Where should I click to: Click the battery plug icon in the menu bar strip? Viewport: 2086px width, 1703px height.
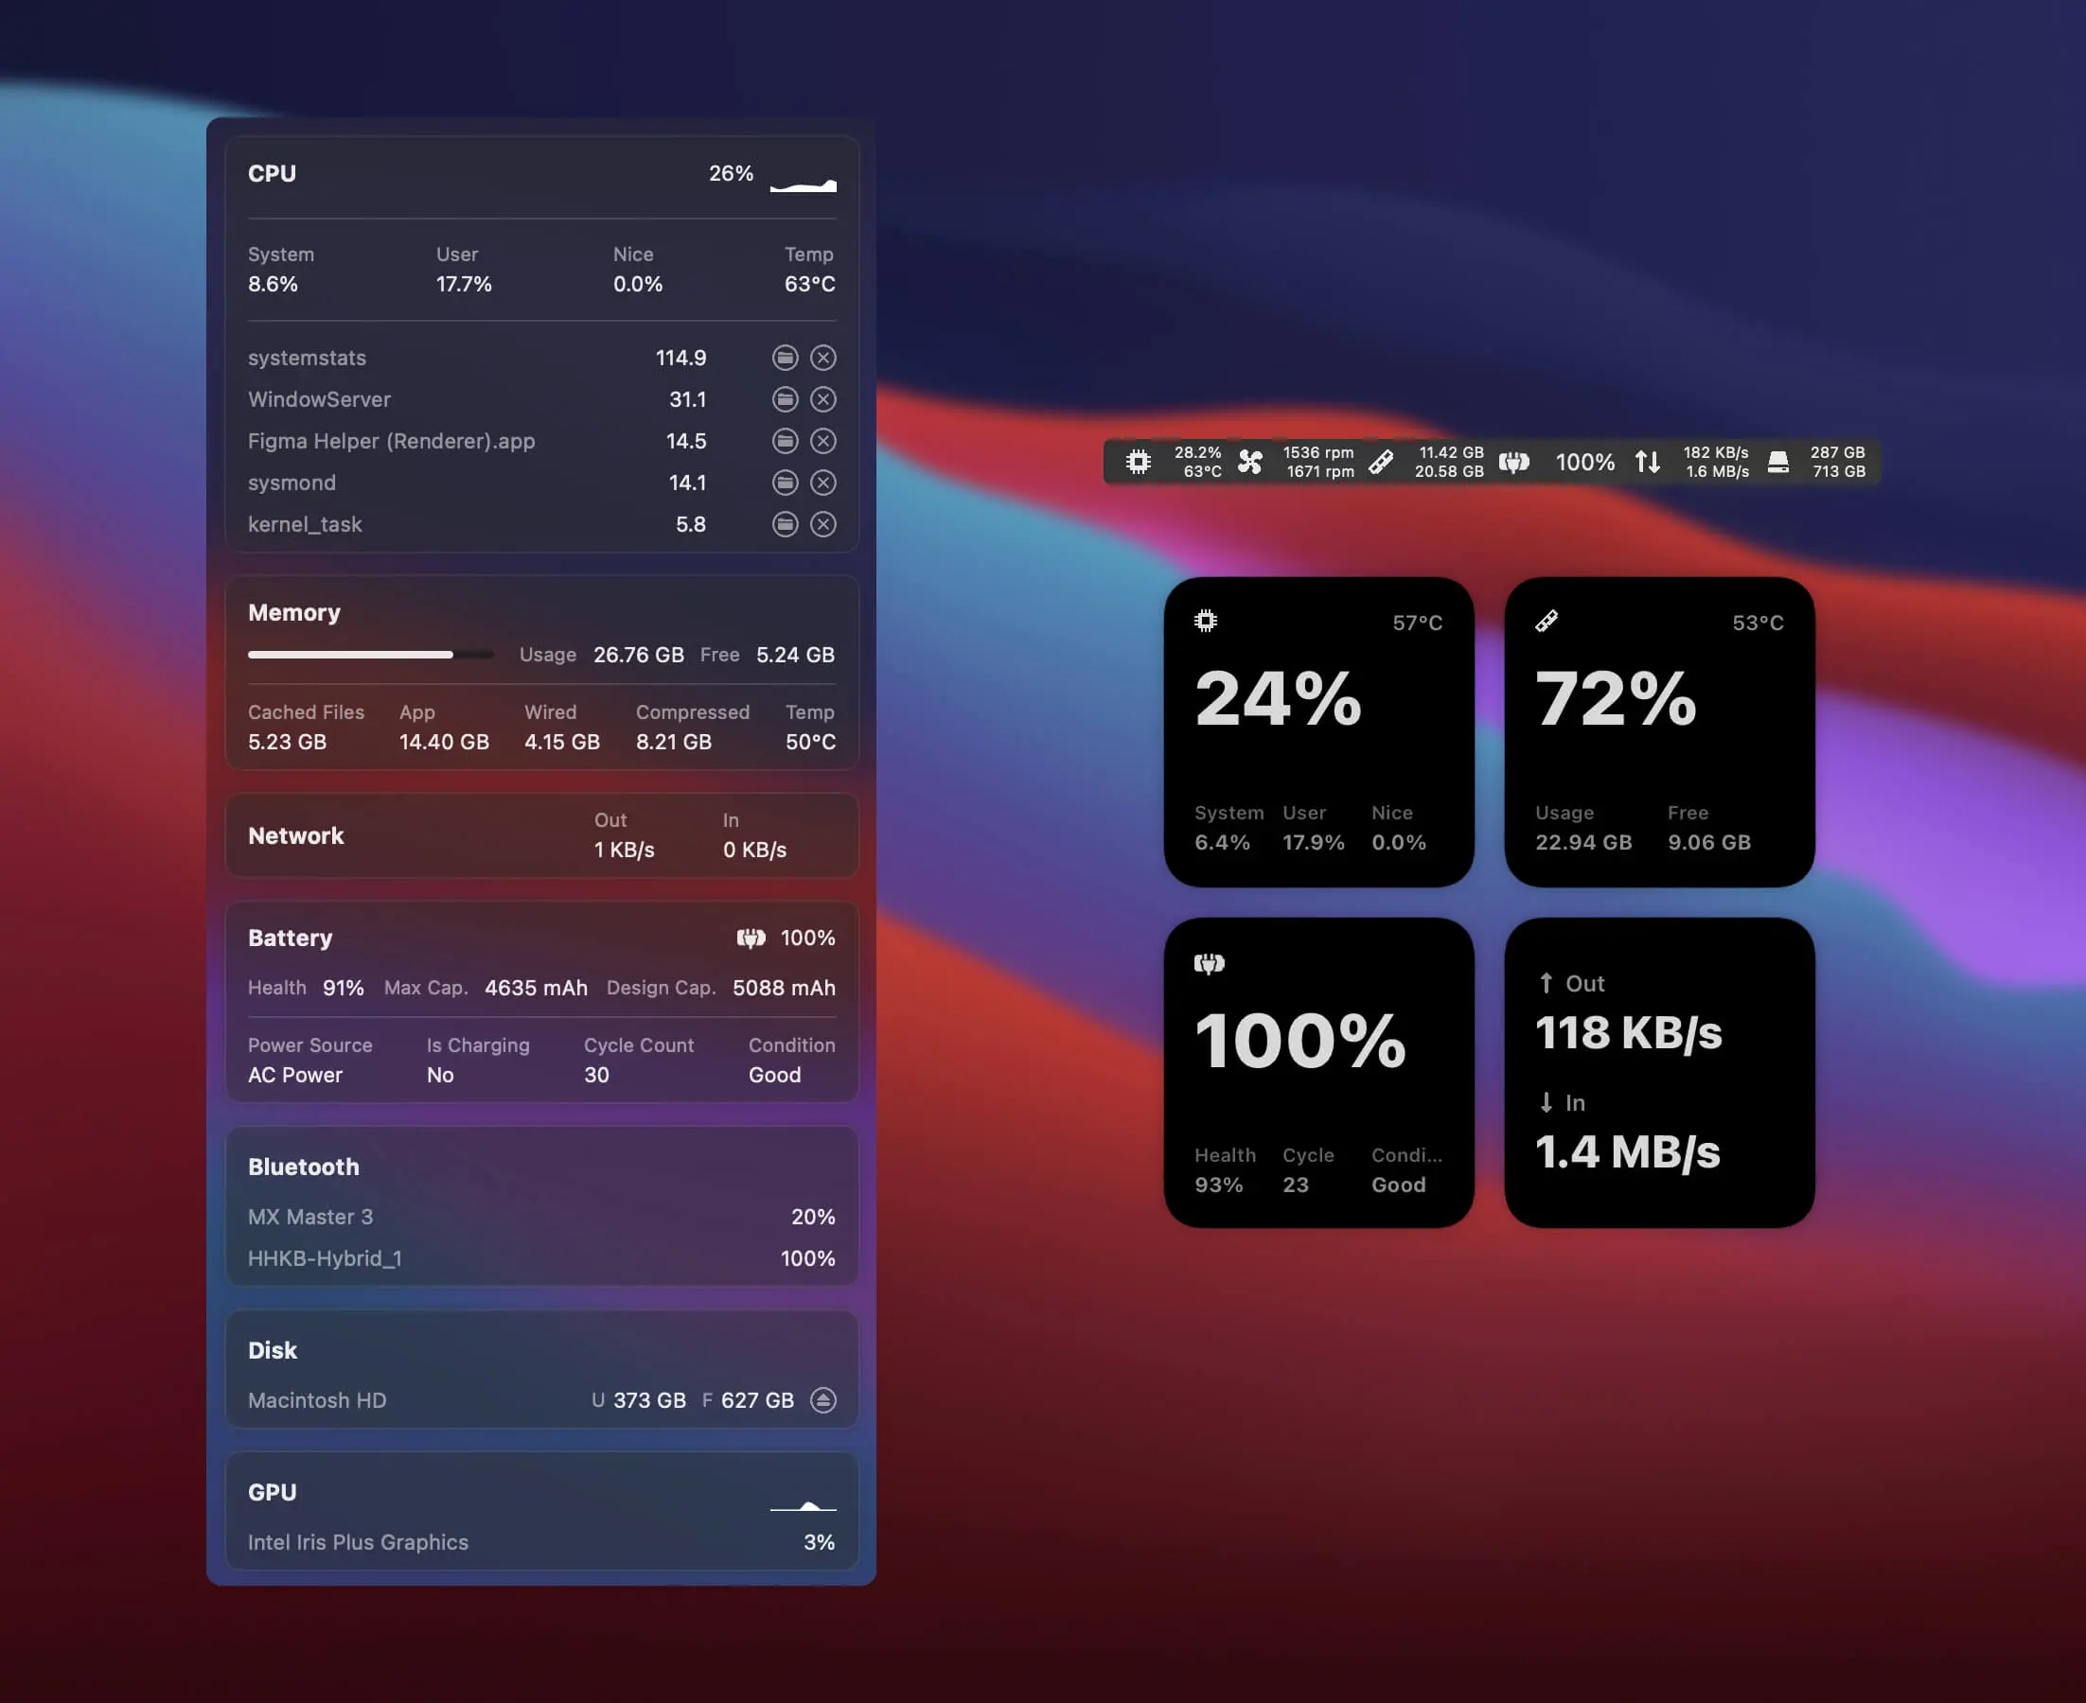click(x=1514, y=462)
